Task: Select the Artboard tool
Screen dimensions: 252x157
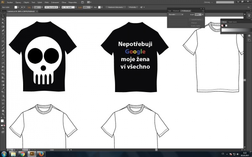Action: tap(3, 103)
